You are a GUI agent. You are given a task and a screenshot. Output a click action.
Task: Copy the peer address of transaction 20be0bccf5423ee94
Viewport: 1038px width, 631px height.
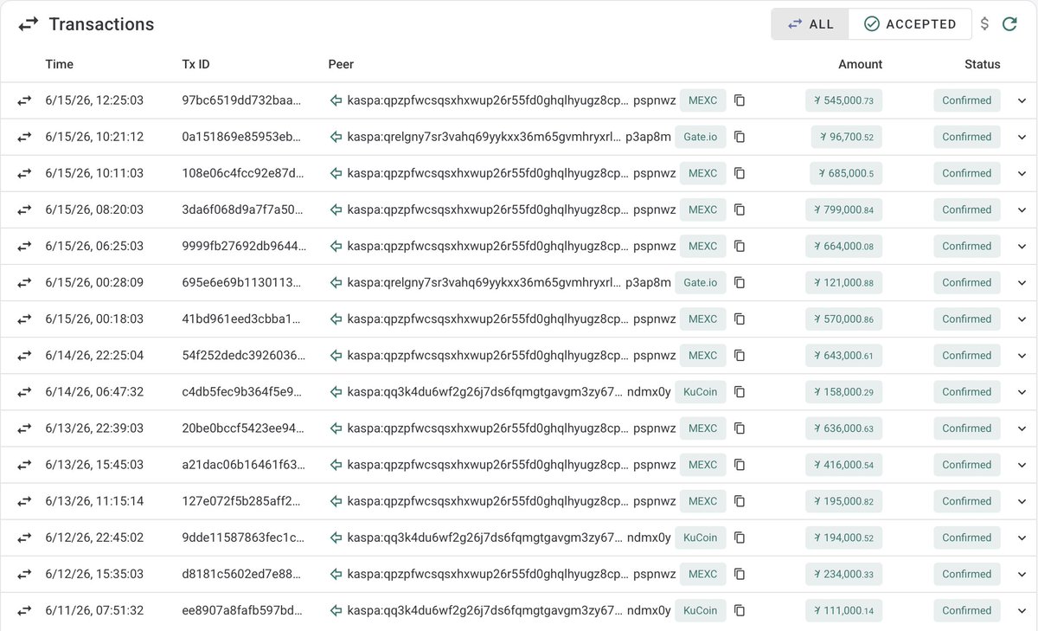[740, 428]
